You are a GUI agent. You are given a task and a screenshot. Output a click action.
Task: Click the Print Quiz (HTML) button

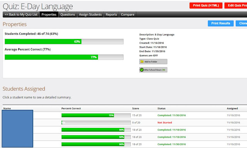point(206,5)
